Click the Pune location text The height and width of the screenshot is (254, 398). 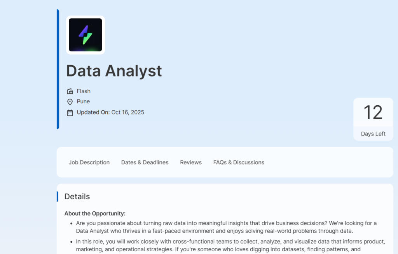coord(83,101)
